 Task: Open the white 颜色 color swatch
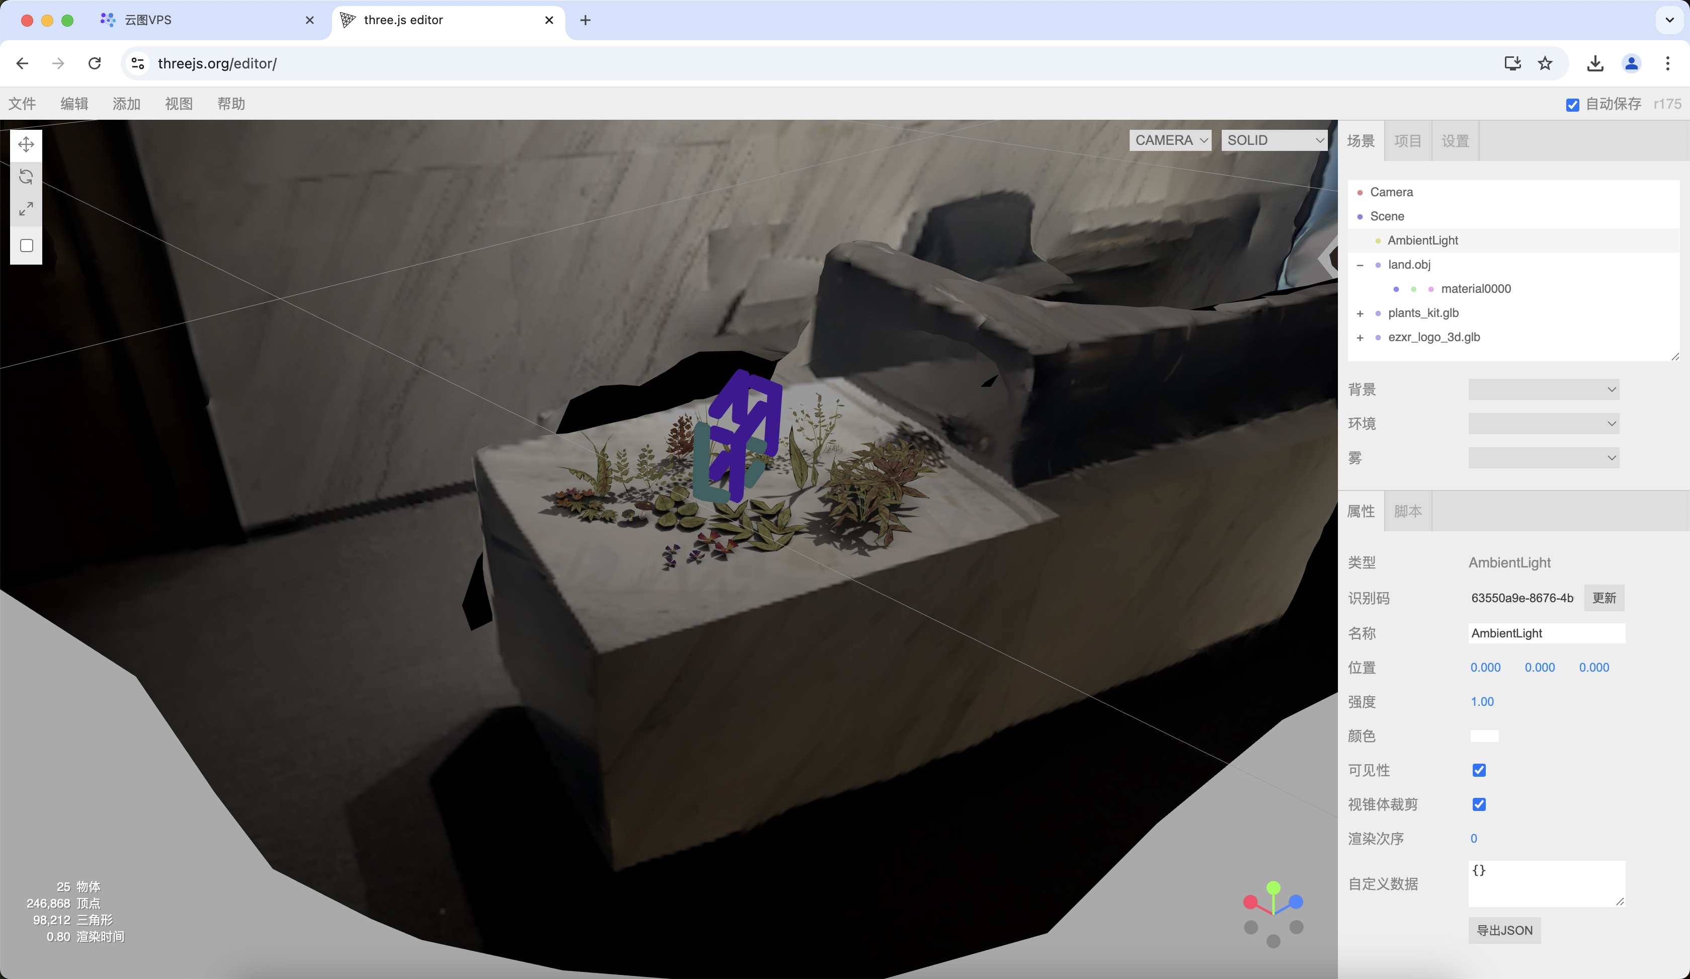tap(1484, 736)
